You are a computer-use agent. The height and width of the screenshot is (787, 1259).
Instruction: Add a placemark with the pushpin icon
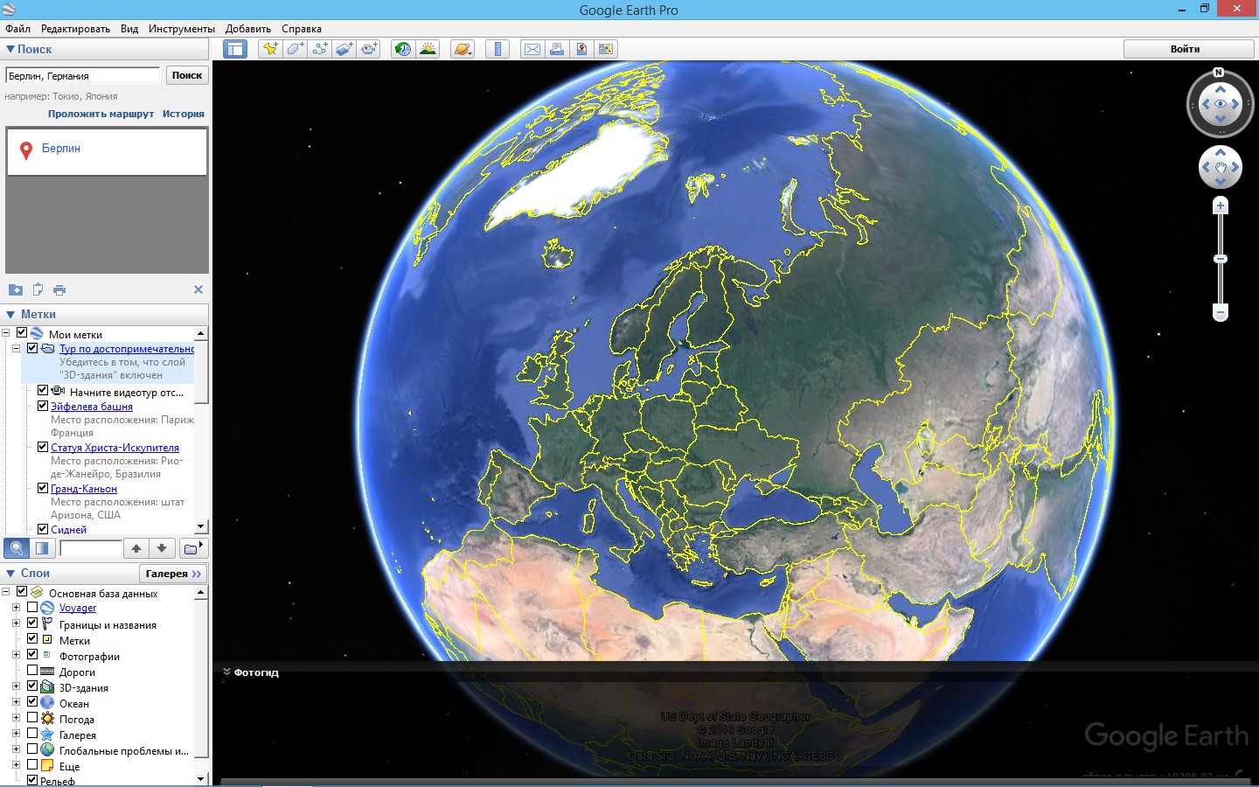(270, 49)
